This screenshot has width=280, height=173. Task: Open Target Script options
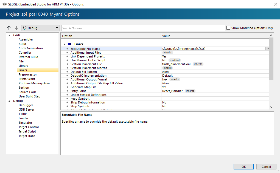pyautogui.click(x=27, y=131)
